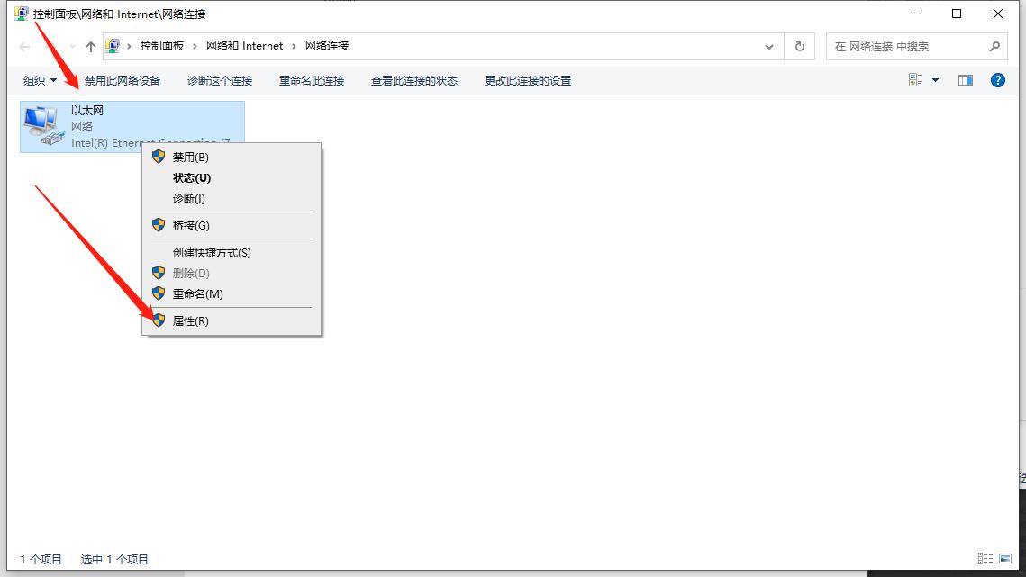Click 禁用此网络设备 in toolbar
This screenshot has height=577, width=1026.
[123, 80]
